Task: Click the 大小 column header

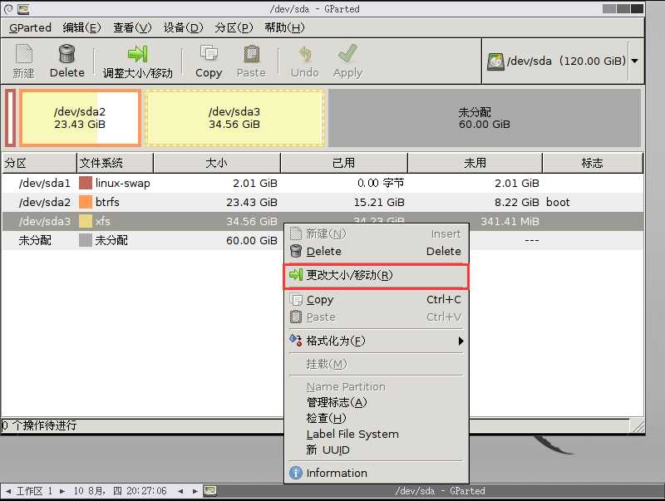Action: [217, 163]
